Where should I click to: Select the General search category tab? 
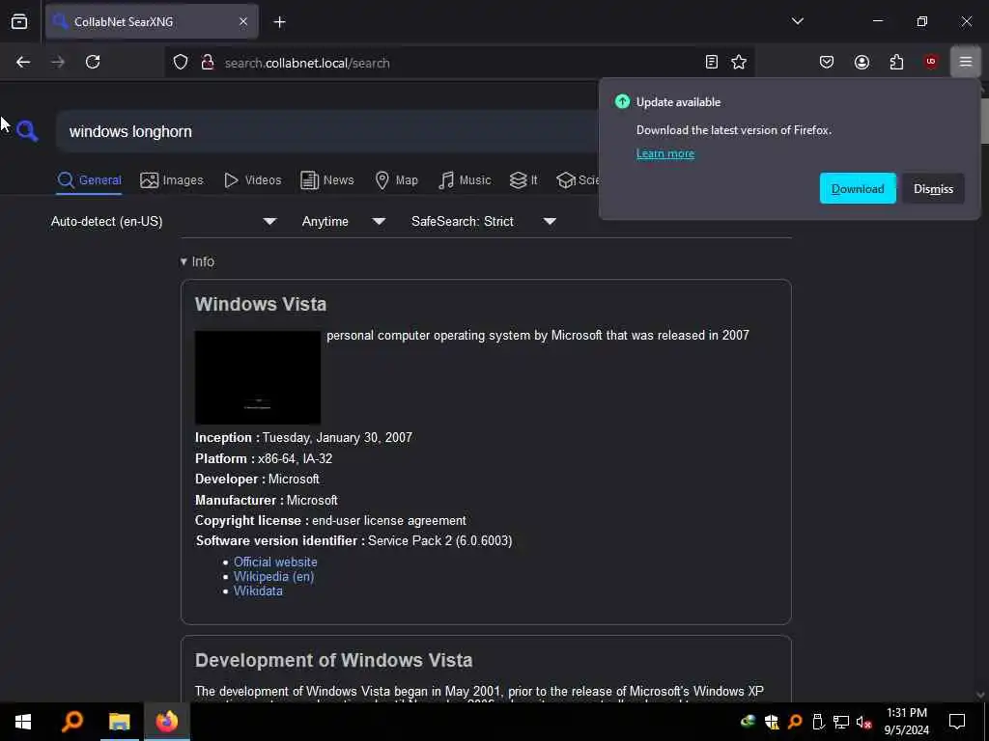89,180
